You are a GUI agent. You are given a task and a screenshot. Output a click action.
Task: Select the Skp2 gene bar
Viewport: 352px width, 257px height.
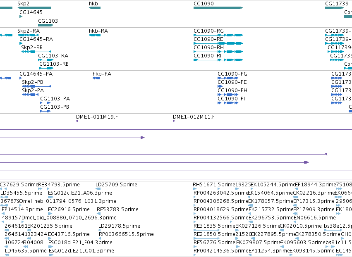tap(34, 8)
